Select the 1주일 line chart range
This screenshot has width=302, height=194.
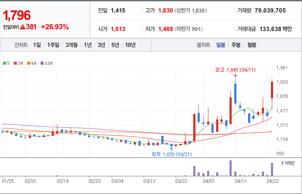(53, 45)
